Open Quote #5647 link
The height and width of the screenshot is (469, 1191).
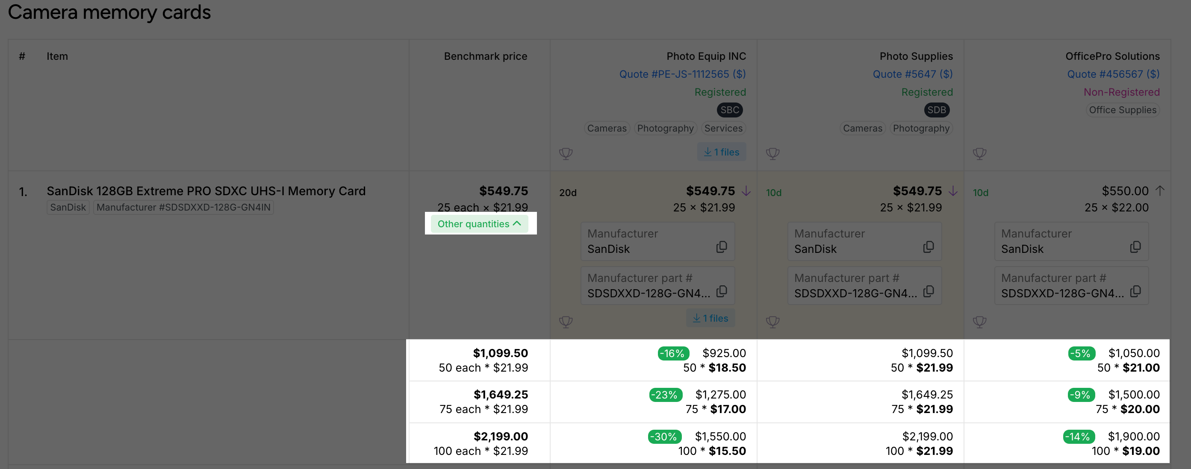pyautogui.click(x=912, y=74)
